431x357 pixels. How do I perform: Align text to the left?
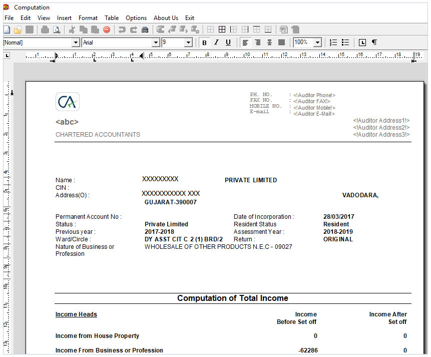pos(245,43)
